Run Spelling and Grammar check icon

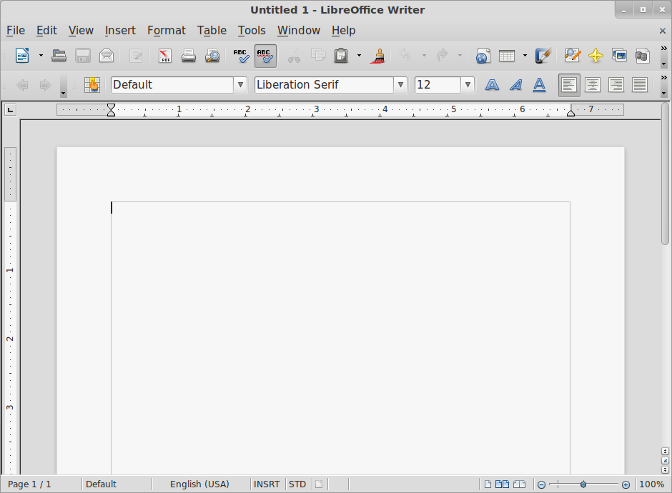pyautogui.click(x=241, y=56)
